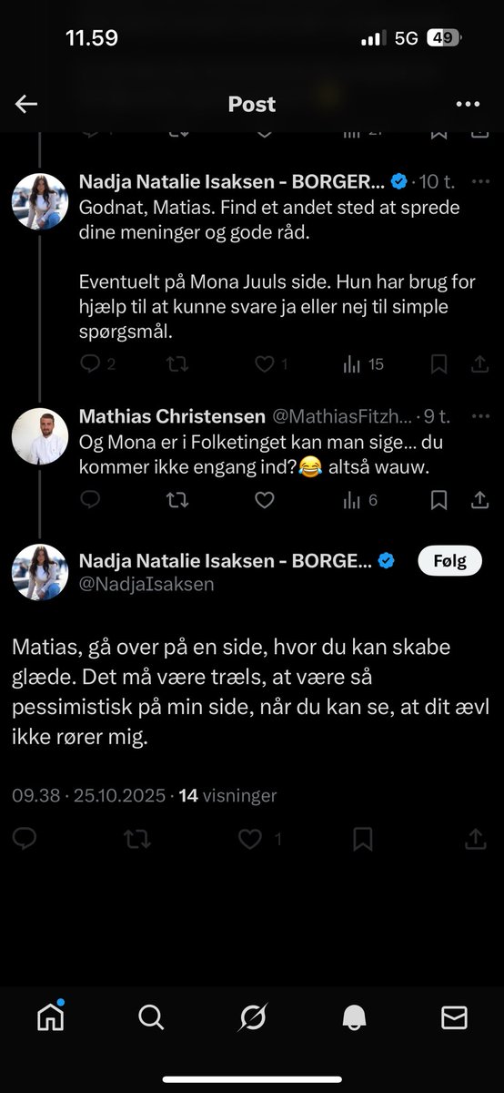Repost Mathias Christensen's reply

click(x=177, y=500)
